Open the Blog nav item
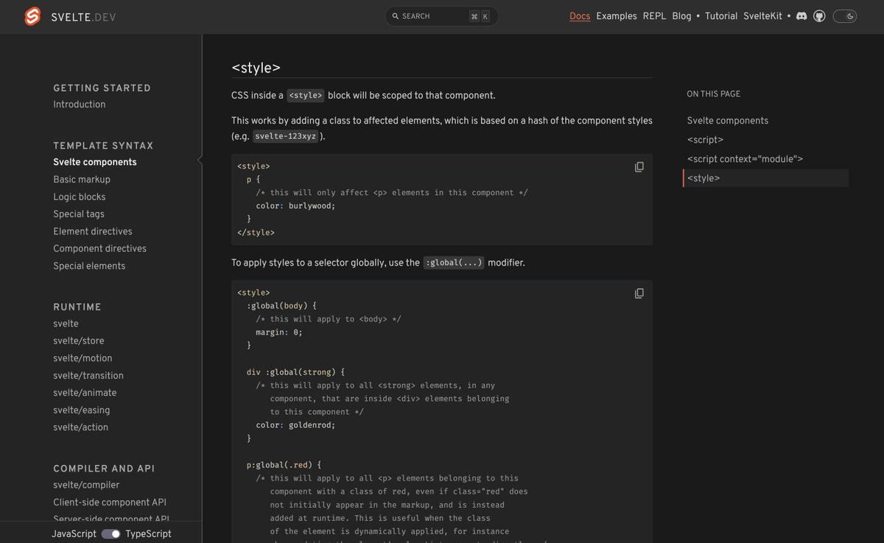 pyautogui.click(x=681, y=16)
